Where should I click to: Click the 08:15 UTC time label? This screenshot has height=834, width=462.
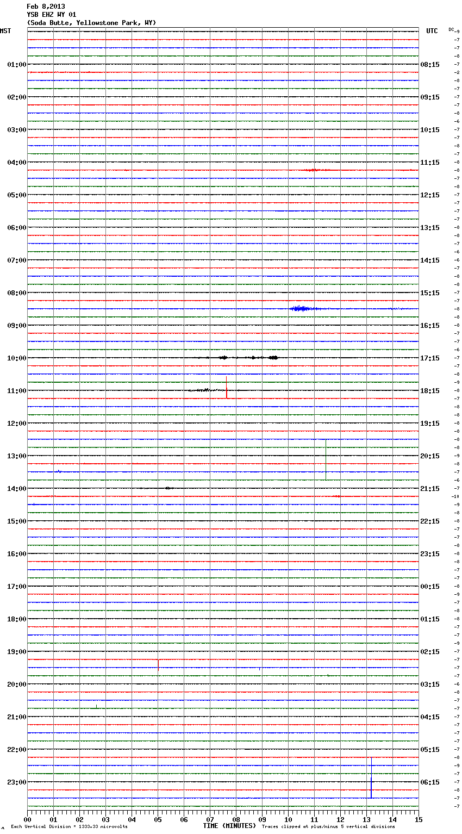click(x=430, y=65)
